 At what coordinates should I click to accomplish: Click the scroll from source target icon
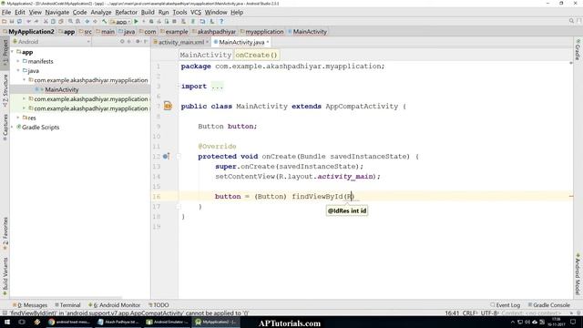(x=122, y=42)
